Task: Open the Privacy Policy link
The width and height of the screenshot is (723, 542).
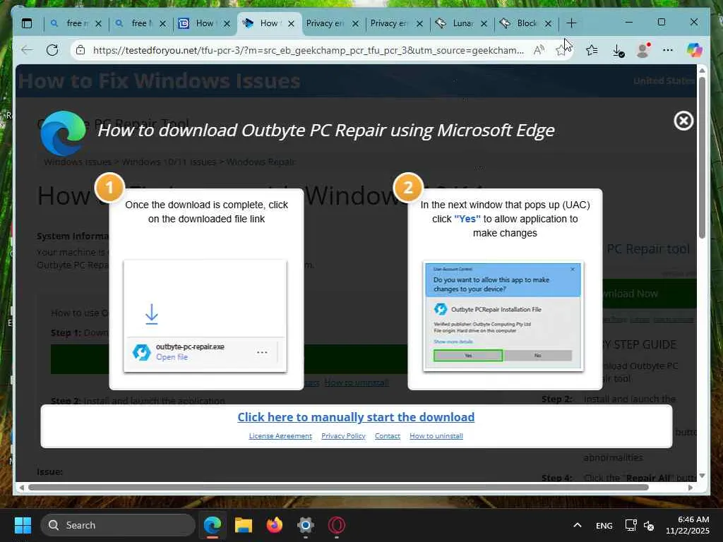Action: 343,436
